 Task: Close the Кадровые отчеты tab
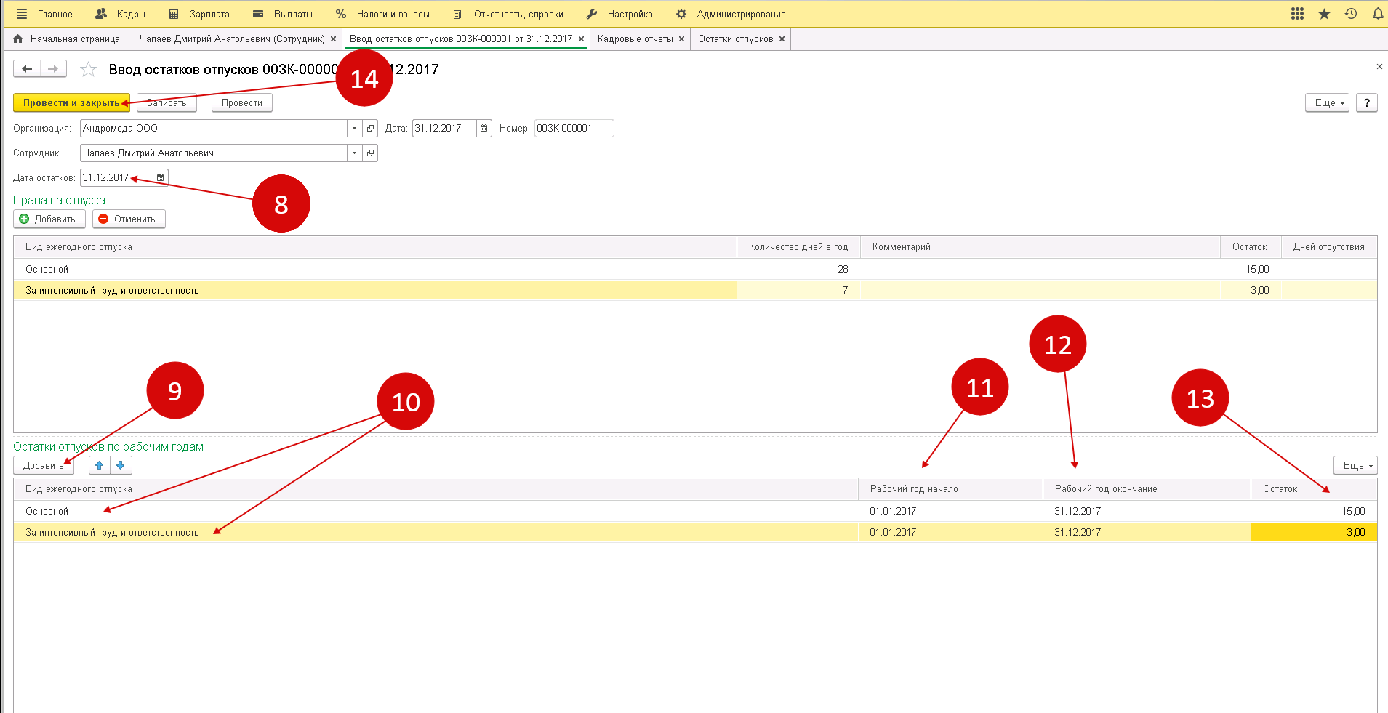click(x=682, y=39)
